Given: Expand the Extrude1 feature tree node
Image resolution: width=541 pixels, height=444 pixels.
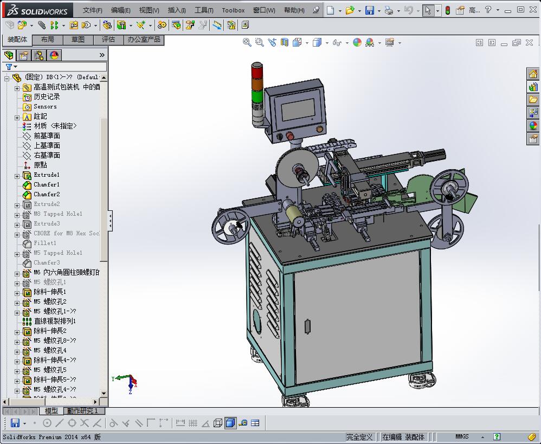Looking at the screenshot, I should (17, 176).
